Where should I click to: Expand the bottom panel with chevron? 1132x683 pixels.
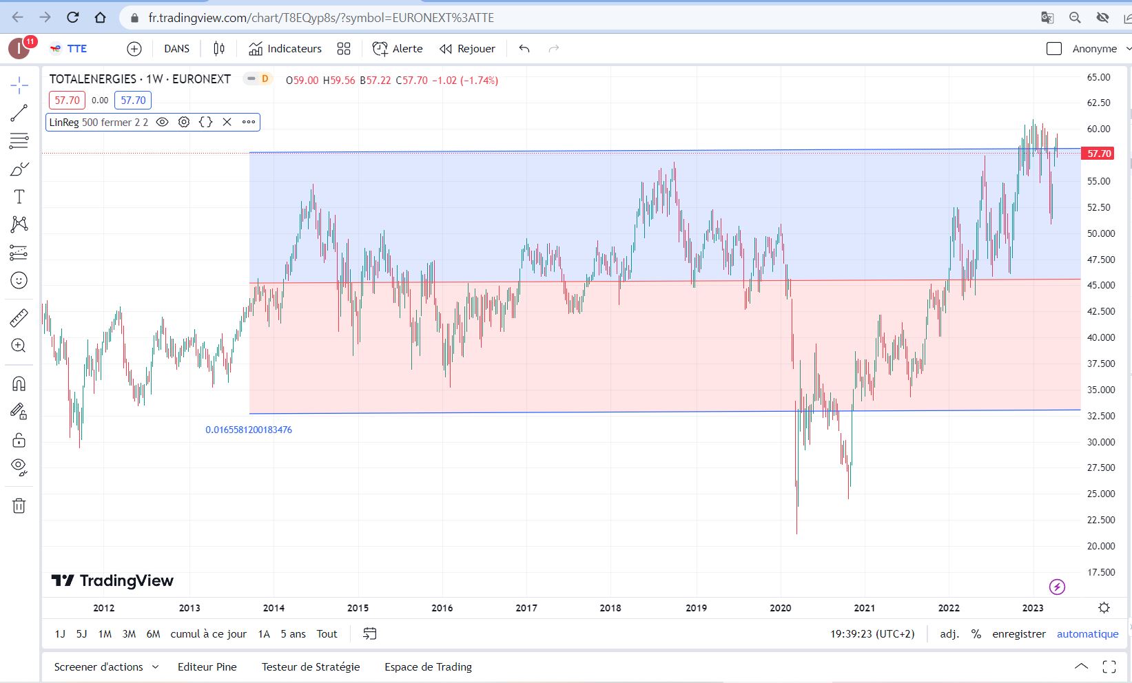point(1082,666)
